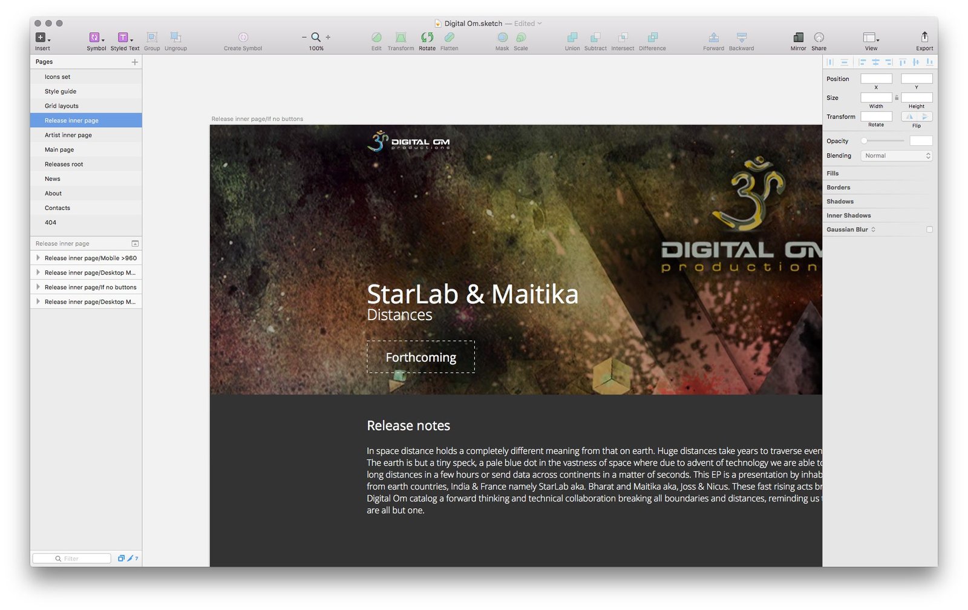Open the View toolbar button
The height and width of the screenshot is (610, 968).
click(x=870, y=38)
